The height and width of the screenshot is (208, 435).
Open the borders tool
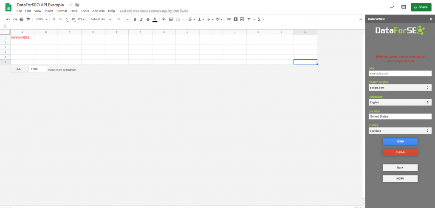[x=171, y=19]
